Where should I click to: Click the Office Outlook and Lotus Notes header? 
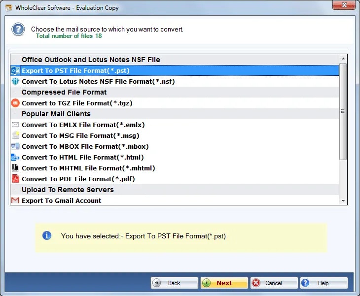coord(175,60)
